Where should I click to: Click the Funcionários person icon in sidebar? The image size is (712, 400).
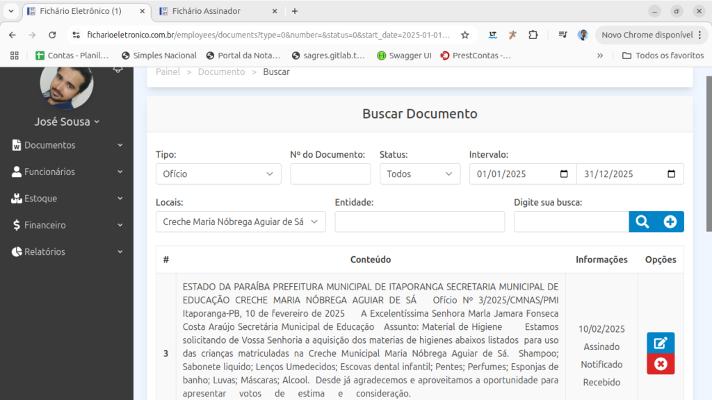click(17, 172)
